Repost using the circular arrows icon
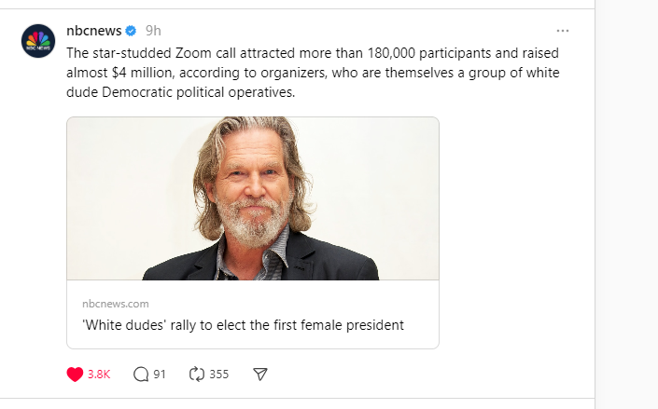 click(x=196, y=374)
